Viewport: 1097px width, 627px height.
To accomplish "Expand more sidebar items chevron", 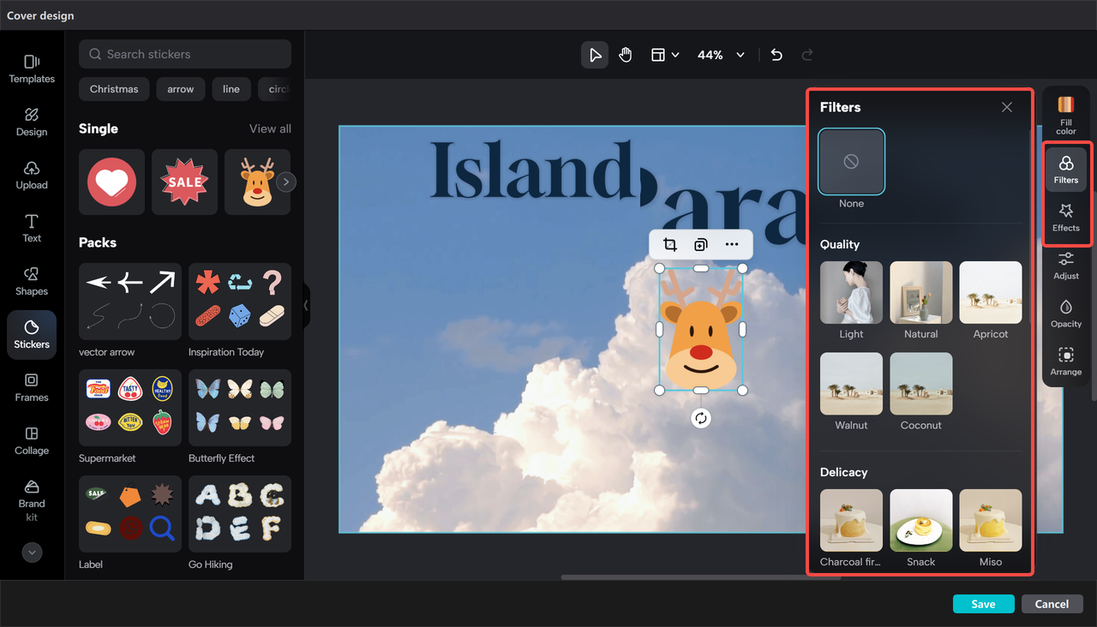I will coord(32,552).
